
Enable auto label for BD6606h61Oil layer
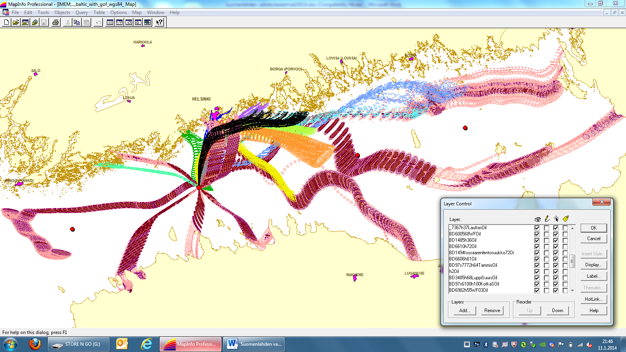point(565,259)
